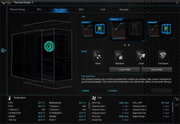Adjust the Fan OverTime minutes slider

coord(93,91)
